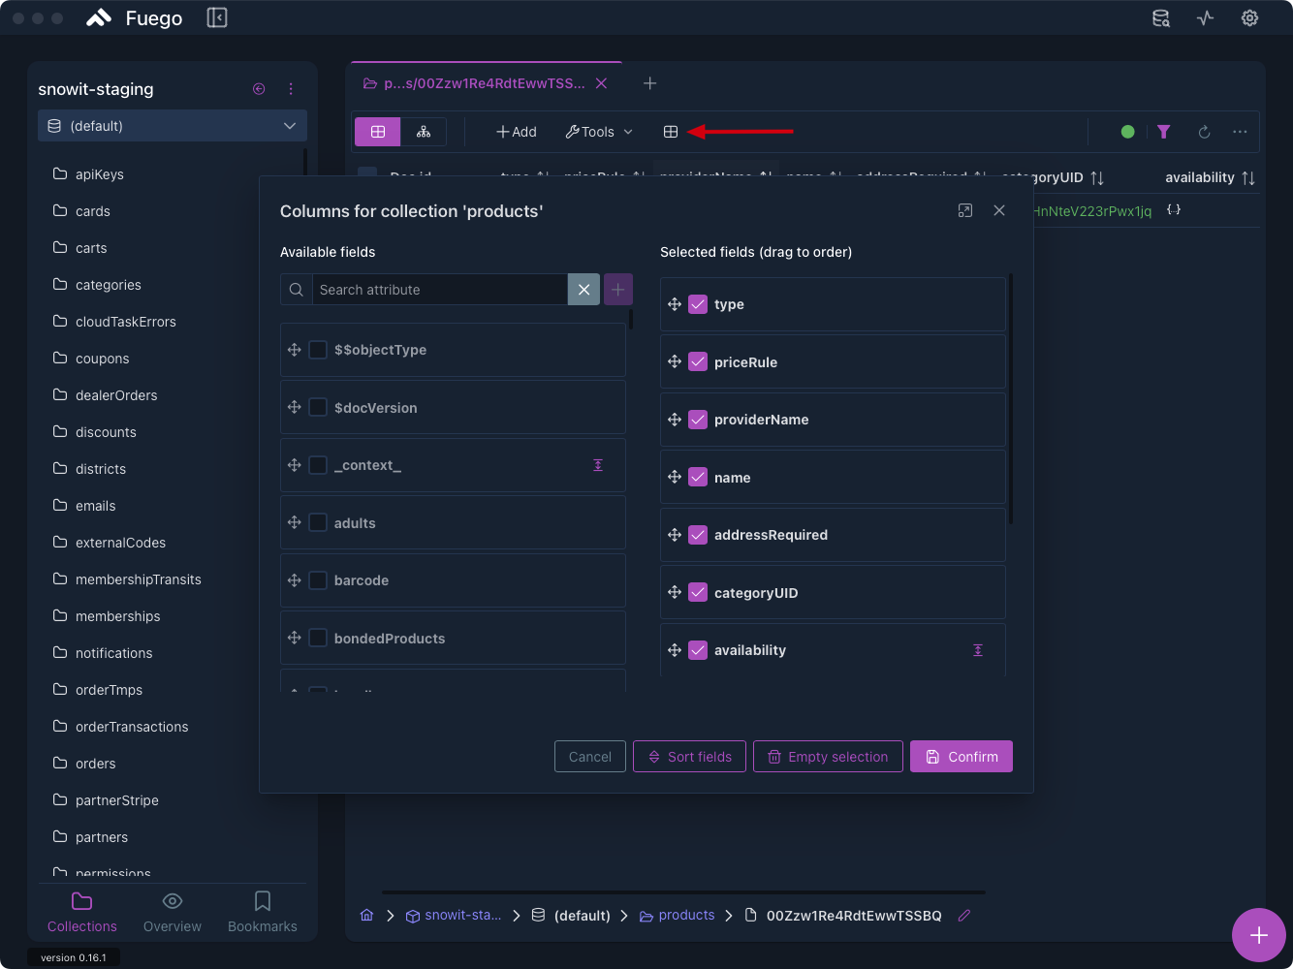Uncheck the providerName selected field
This screenshot has height=969, width=1293.
click(x=698, y=420)
